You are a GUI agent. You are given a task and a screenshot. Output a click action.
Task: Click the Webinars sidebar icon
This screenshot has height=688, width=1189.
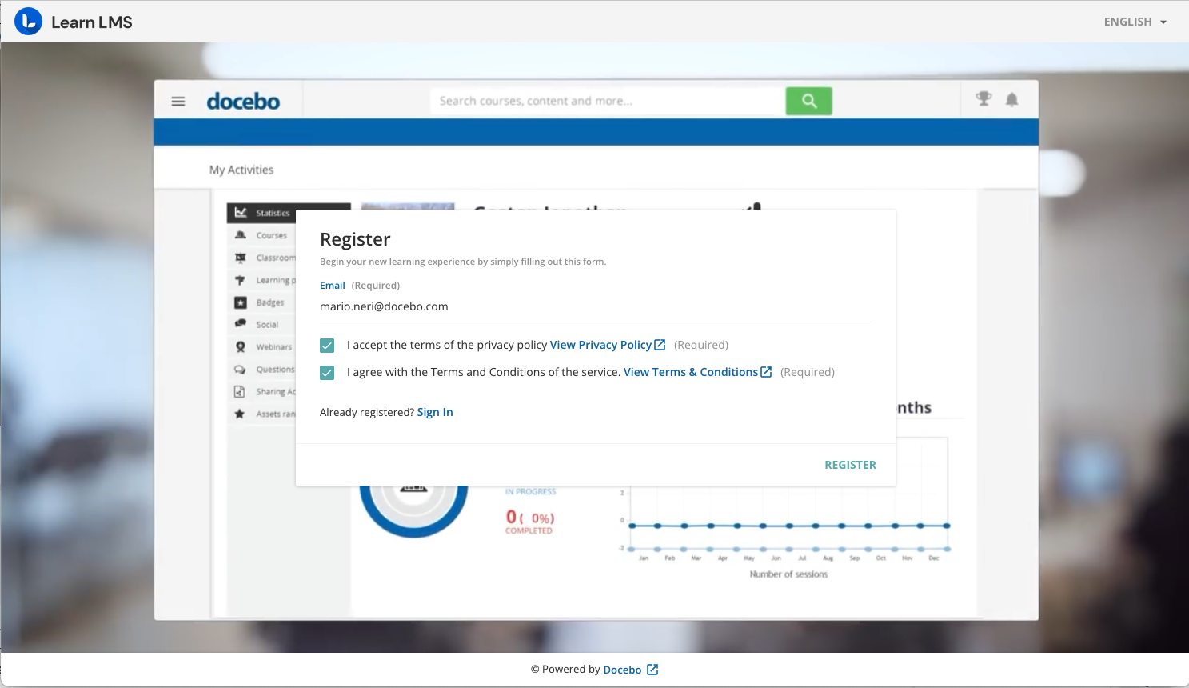pos(240,347)
